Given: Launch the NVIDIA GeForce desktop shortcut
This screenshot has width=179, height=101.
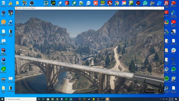Looking at the screenshot, I should click(53, 3).
